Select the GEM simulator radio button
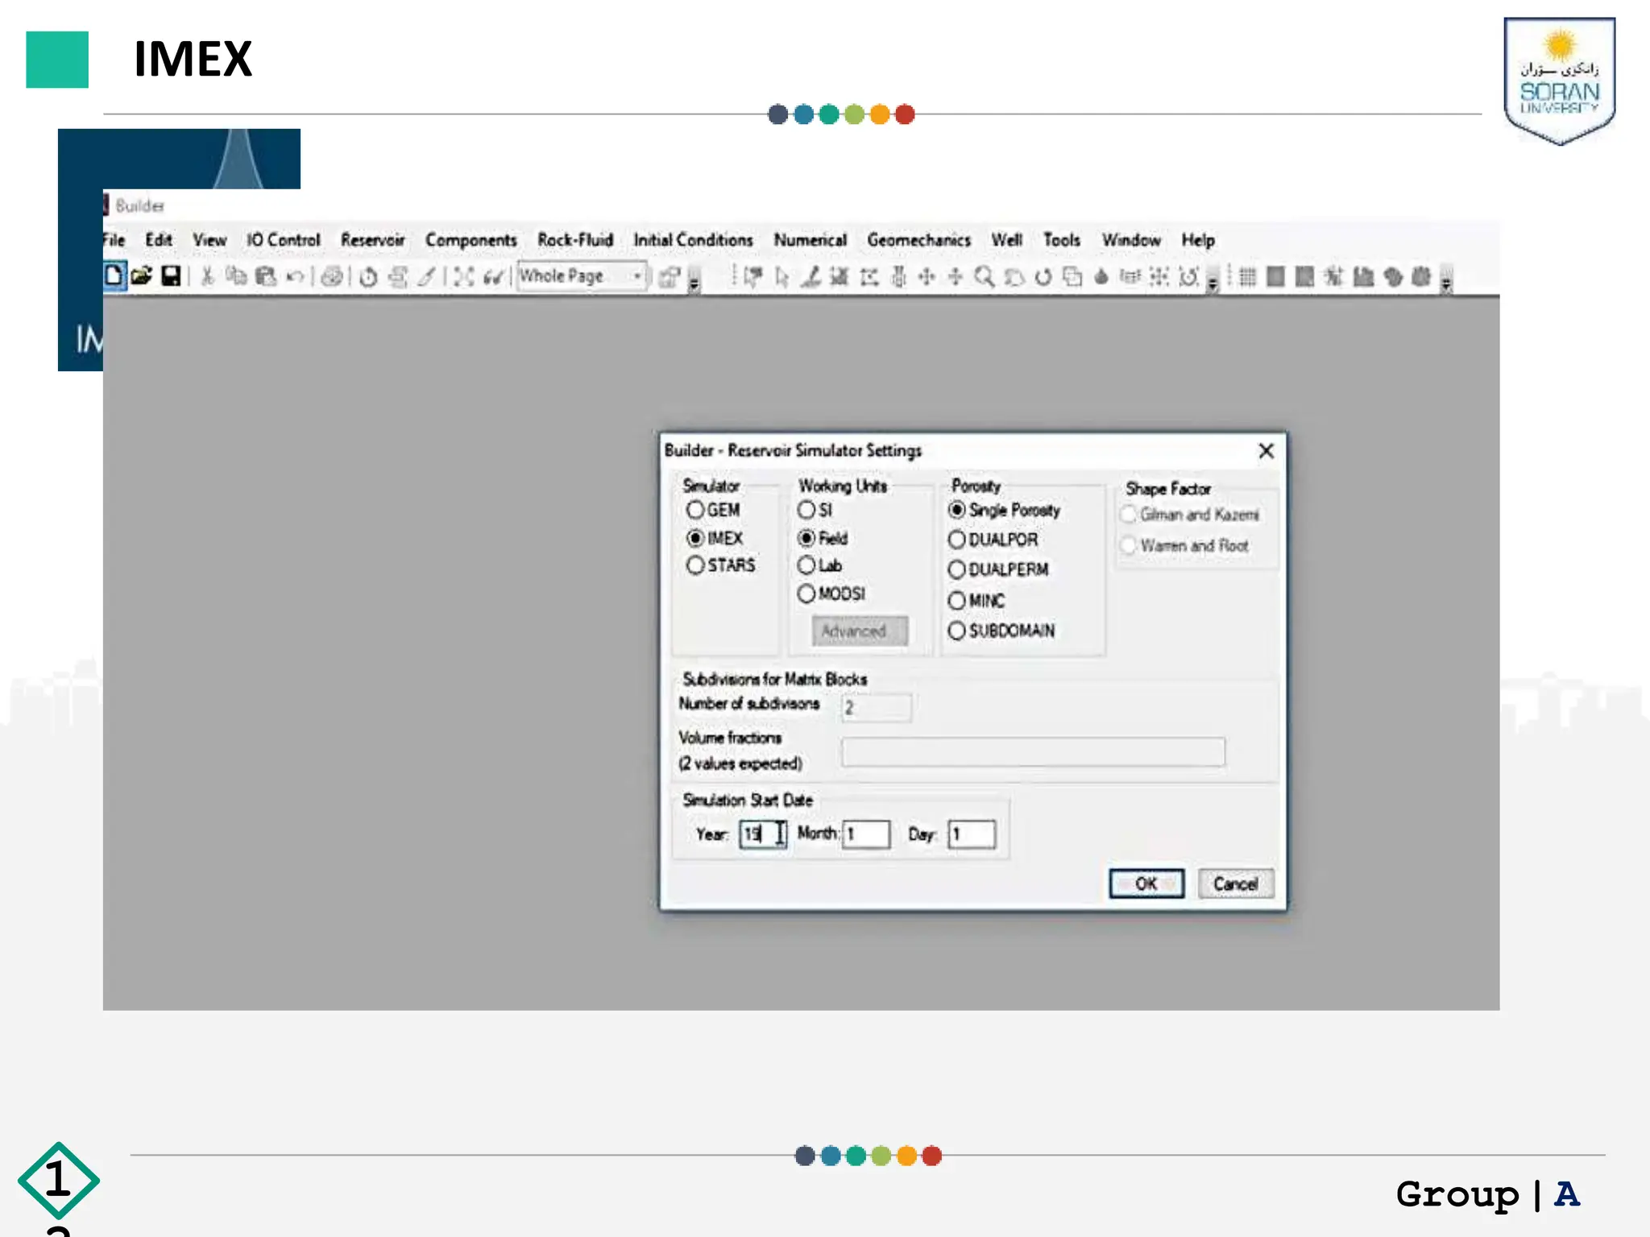 pos(695,510)
